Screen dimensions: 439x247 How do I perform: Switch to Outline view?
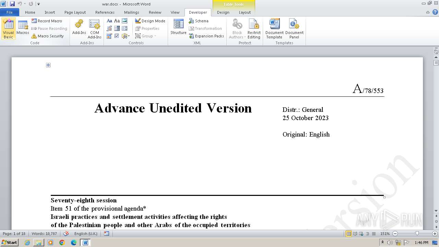367,234
